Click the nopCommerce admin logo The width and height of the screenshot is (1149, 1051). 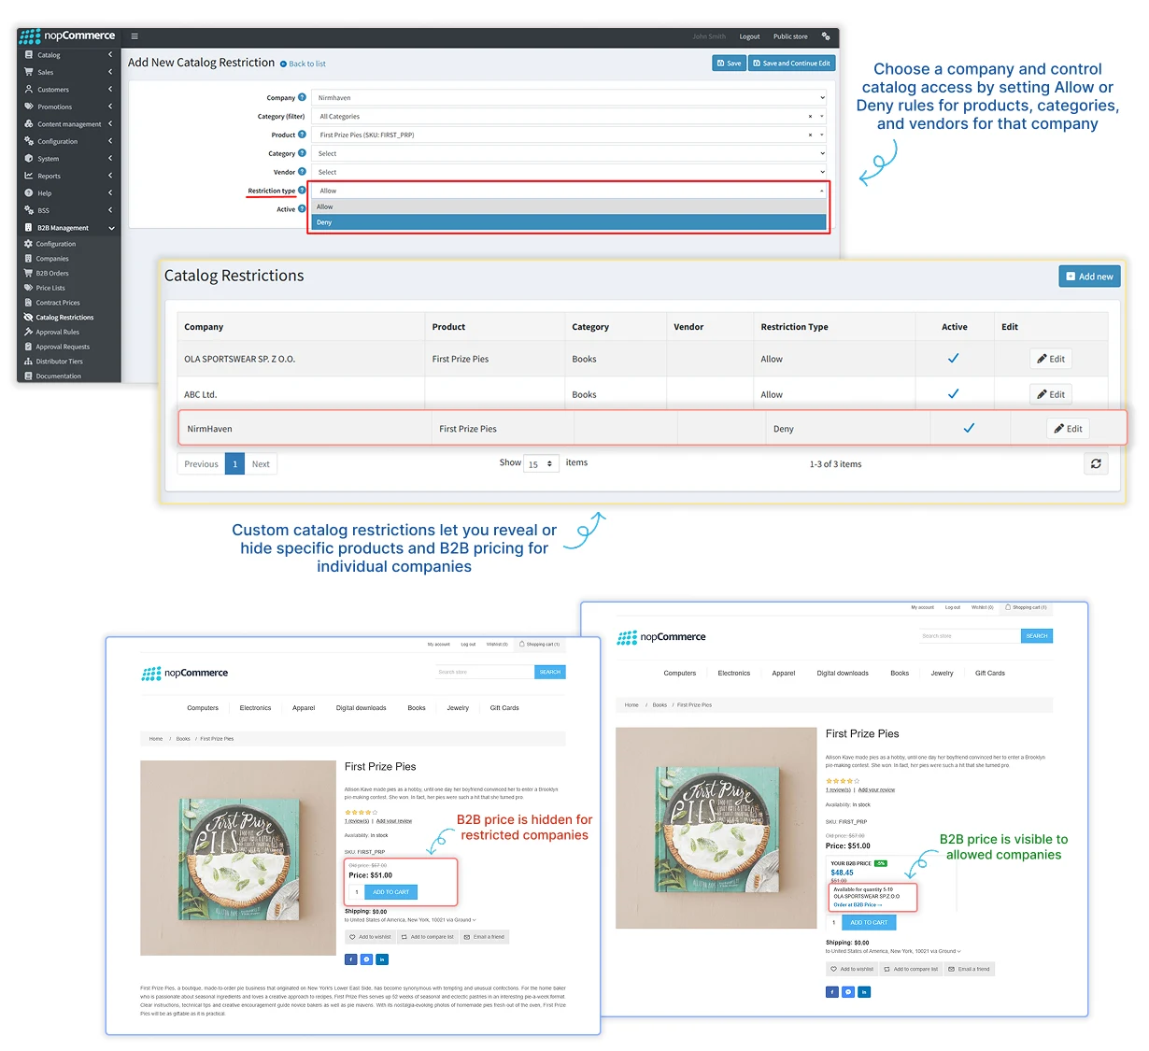tap(67, 36)
